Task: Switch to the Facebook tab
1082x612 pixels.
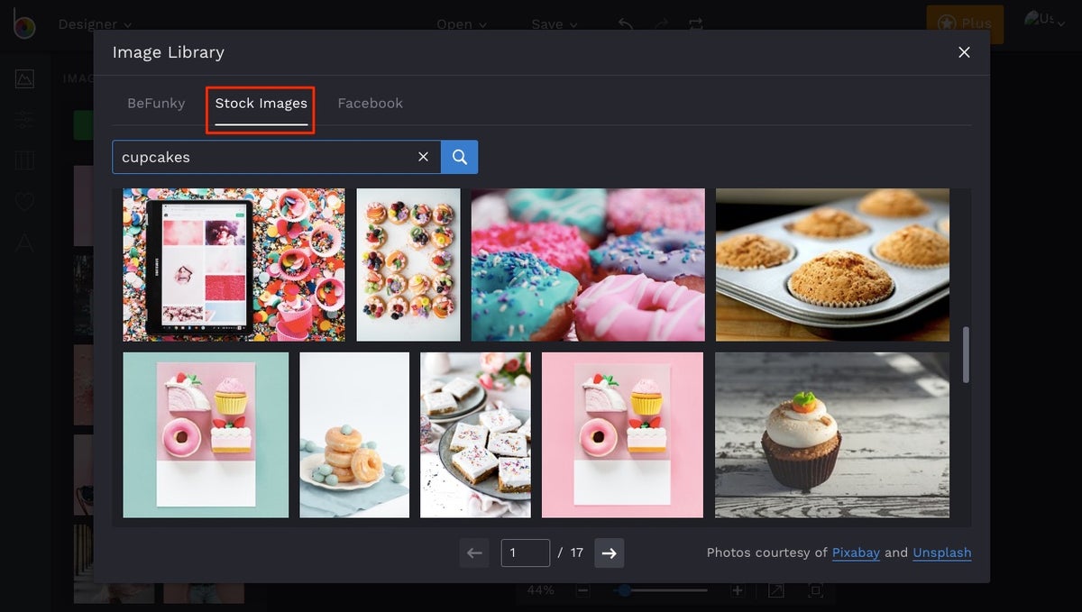Action: [370, 103]
